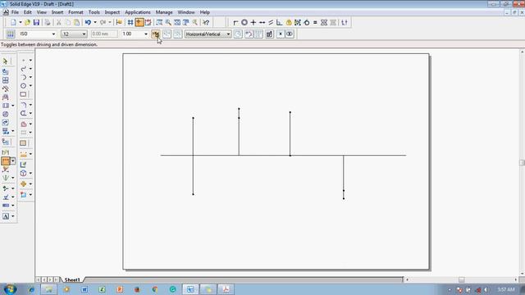Open the Manage menu
Image resolution: width=525 pixels, height=295 pixels.
pos(164,12)
